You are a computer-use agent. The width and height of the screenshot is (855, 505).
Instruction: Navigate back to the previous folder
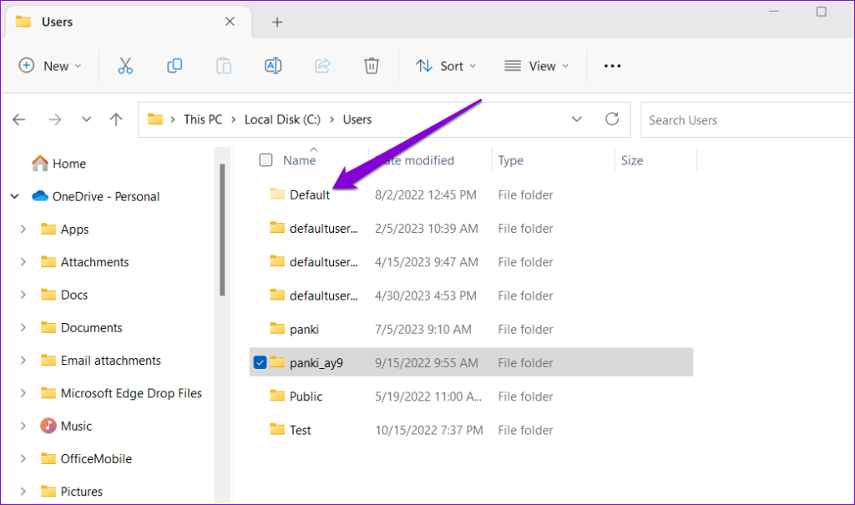point(18,119)
